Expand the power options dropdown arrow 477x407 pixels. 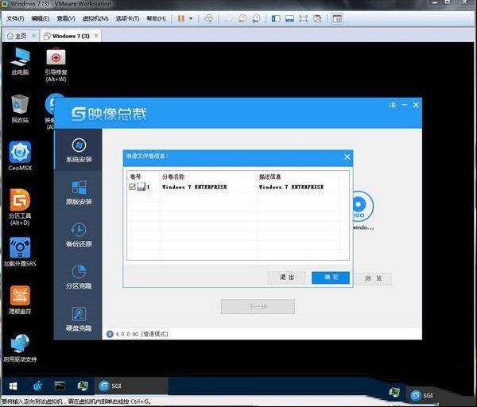click(191, 18)
